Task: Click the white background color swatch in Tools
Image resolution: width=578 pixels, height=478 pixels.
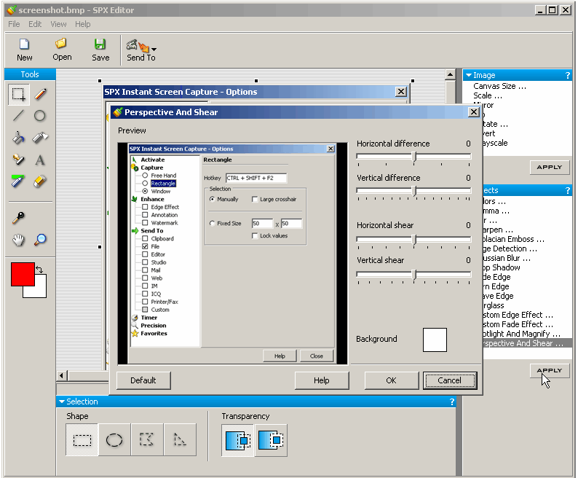Action: (40, 290)
